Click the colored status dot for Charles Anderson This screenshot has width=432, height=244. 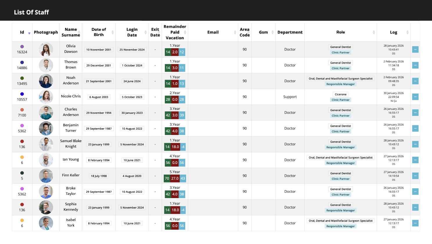coord(22,110)
